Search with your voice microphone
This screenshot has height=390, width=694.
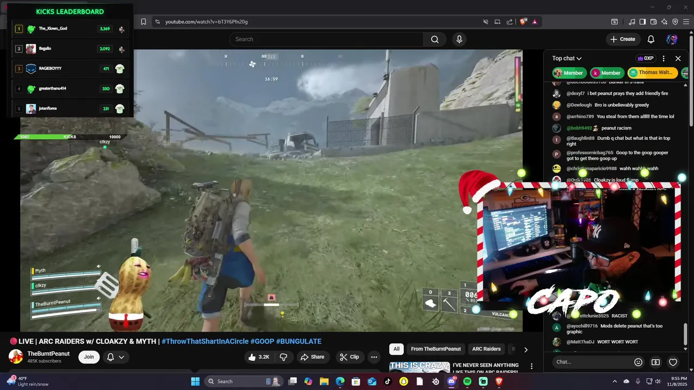coord(459,39)
